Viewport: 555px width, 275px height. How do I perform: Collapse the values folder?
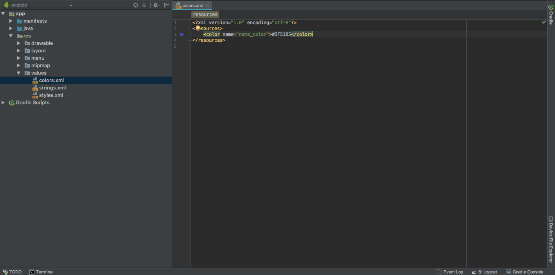pyautogui.click(x=18, y=73)
